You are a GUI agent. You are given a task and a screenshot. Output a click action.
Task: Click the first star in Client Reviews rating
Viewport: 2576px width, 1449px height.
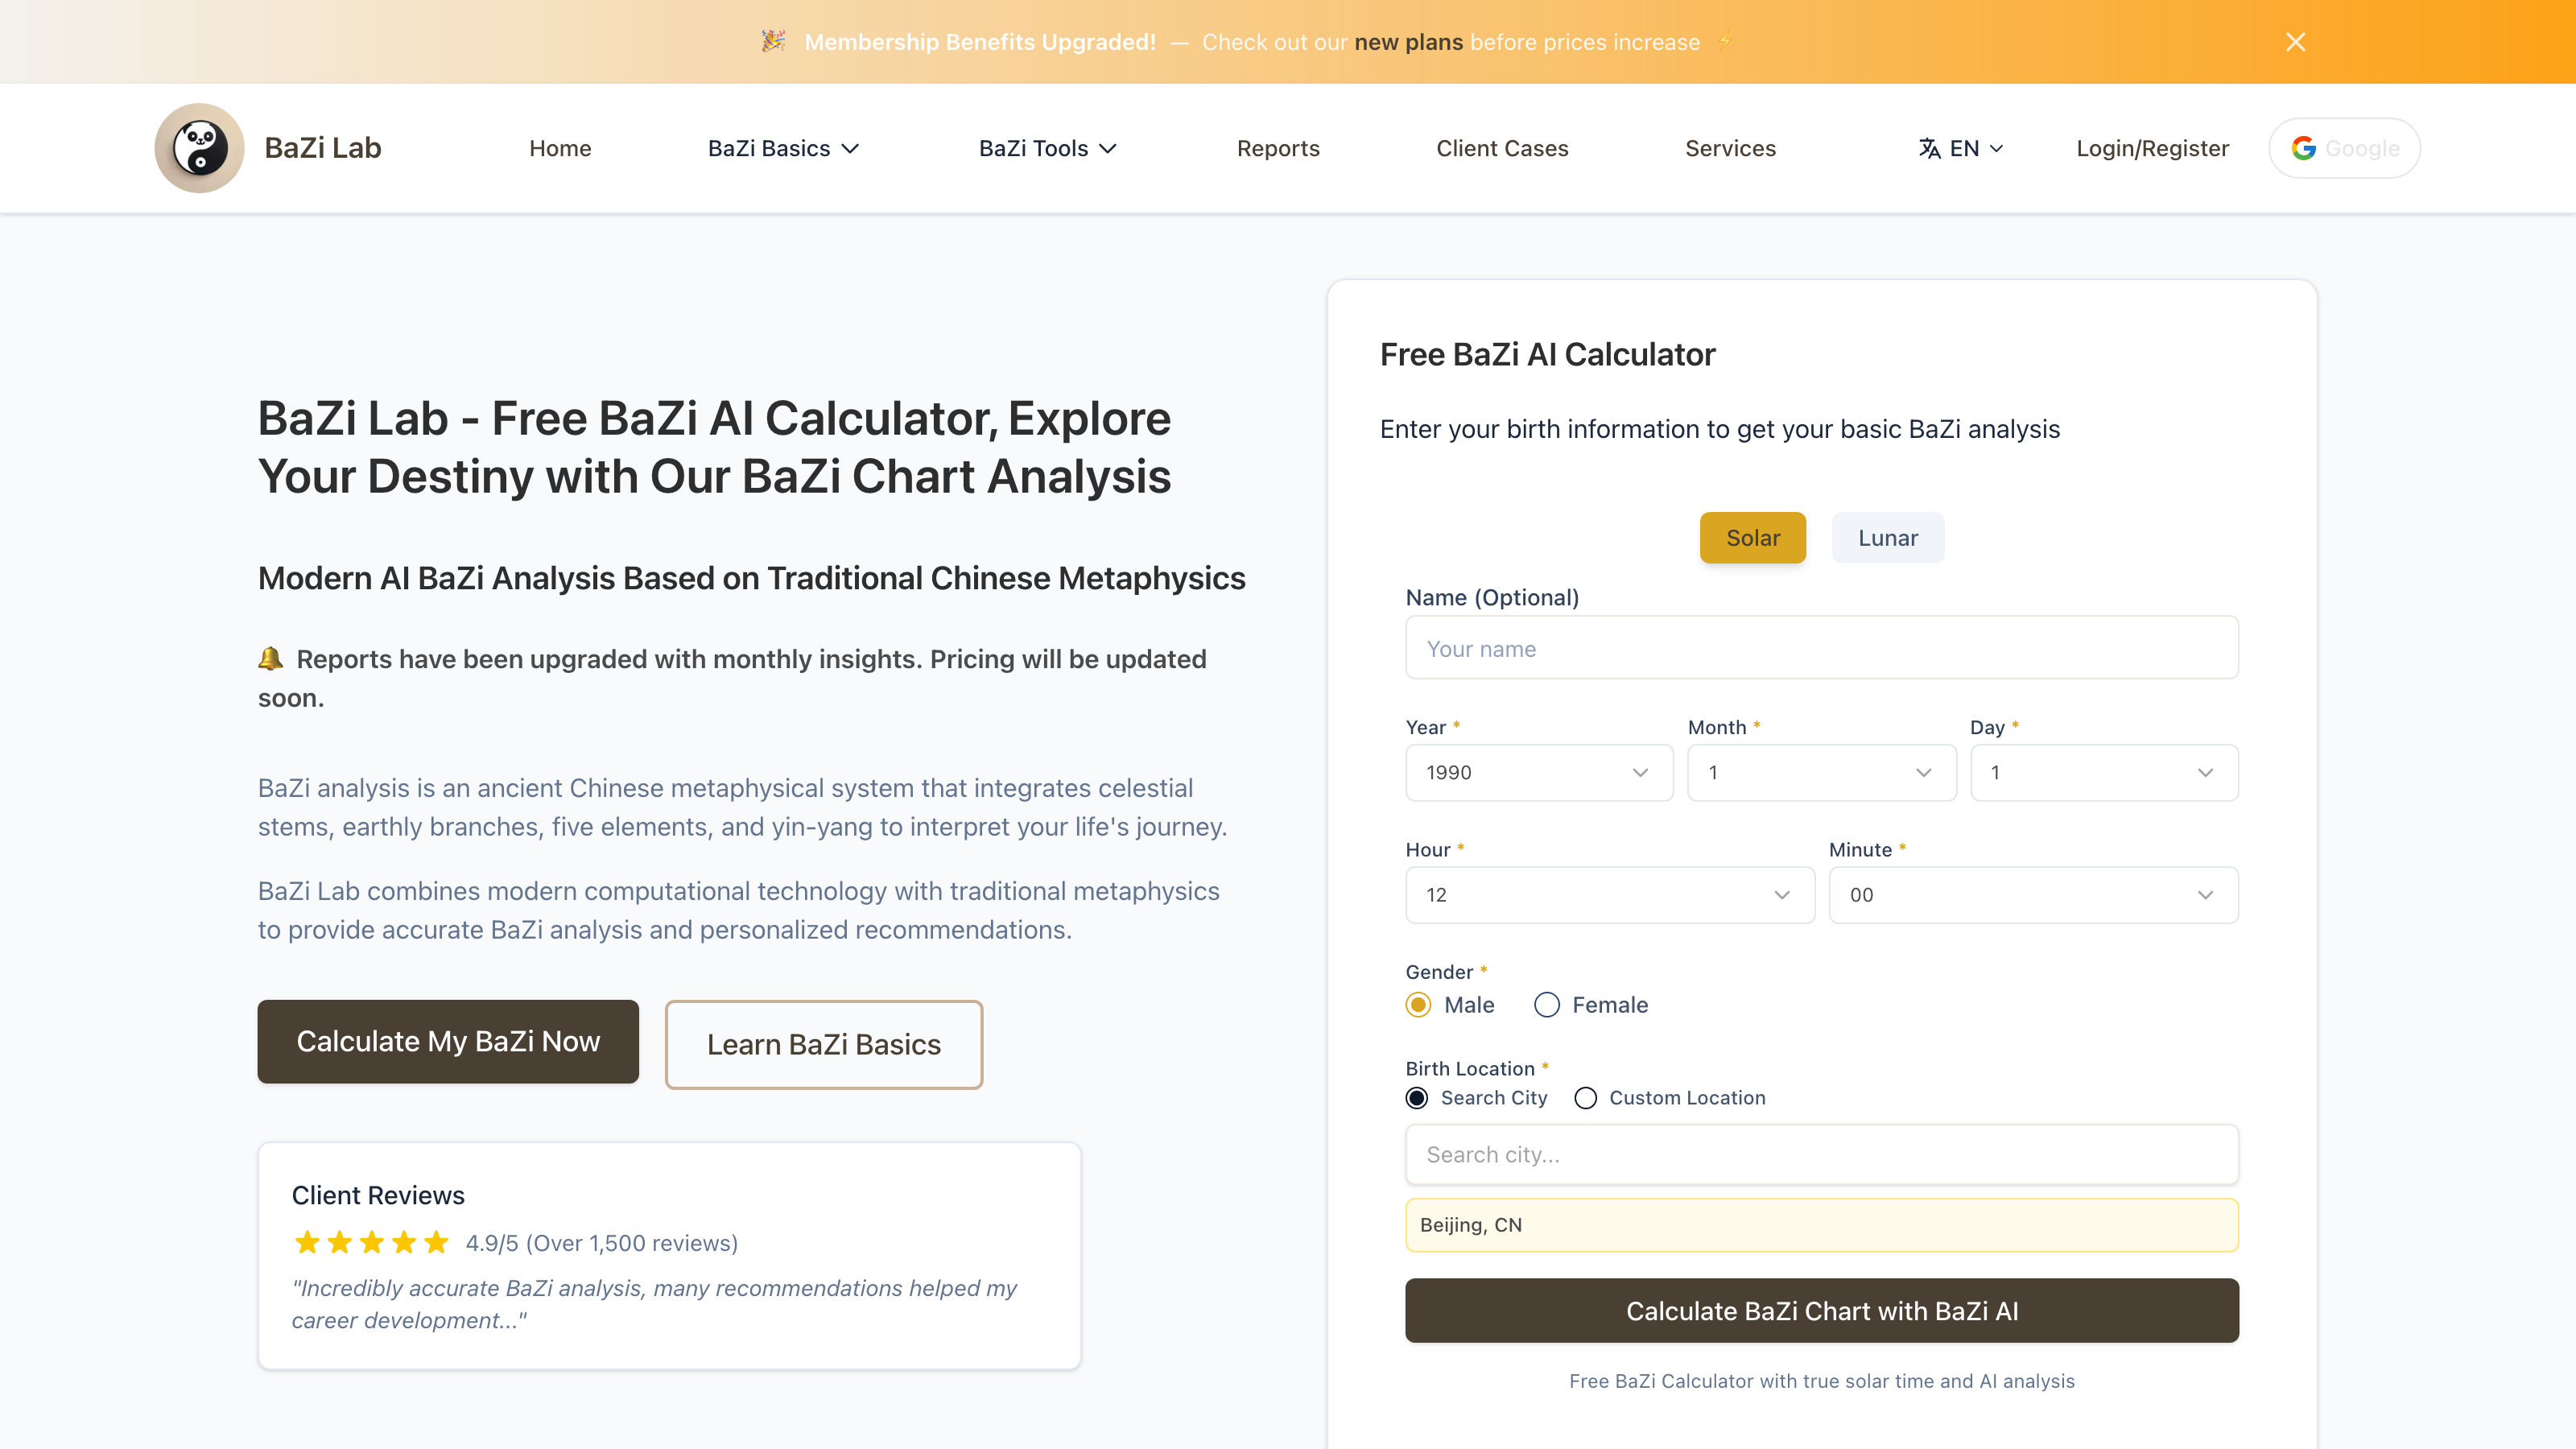[x=307, y=1242]
